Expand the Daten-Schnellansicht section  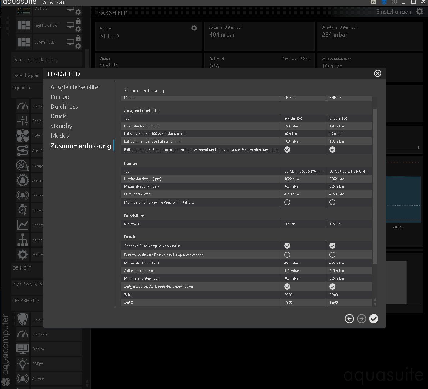point(35,60)
